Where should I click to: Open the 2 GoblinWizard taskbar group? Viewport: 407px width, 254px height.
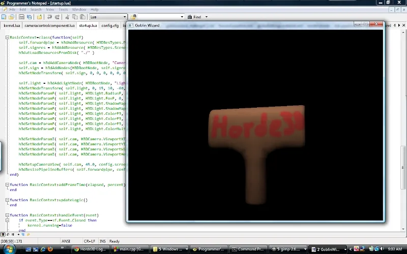pos(328,249)
